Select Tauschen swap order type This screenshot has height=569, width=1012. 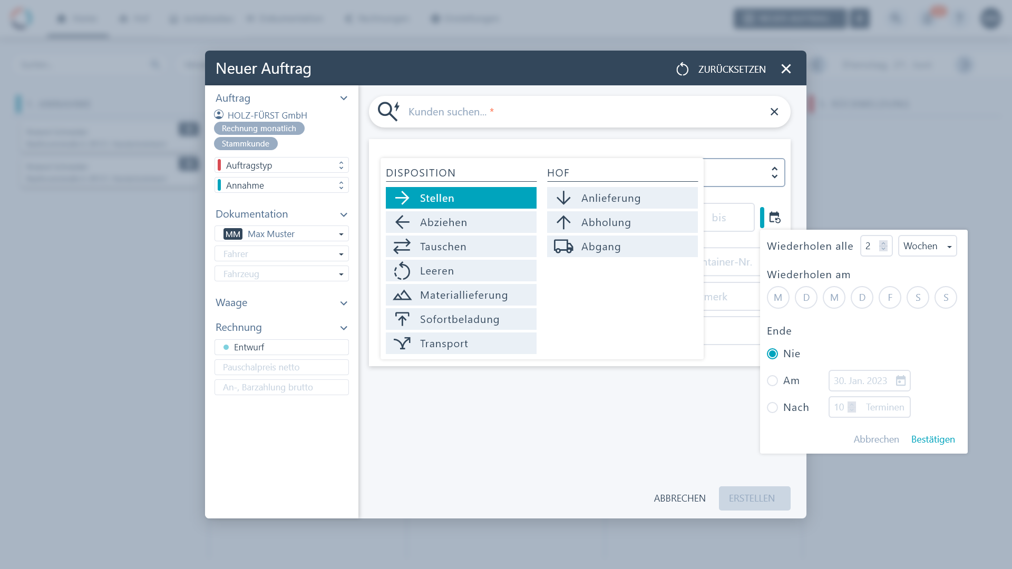pos(461,247)
